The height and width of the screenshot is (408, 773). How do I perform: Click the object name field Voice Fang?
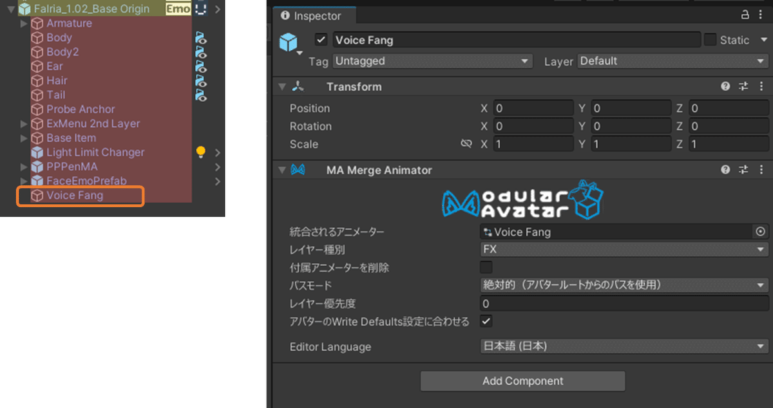tap(517, 40)
